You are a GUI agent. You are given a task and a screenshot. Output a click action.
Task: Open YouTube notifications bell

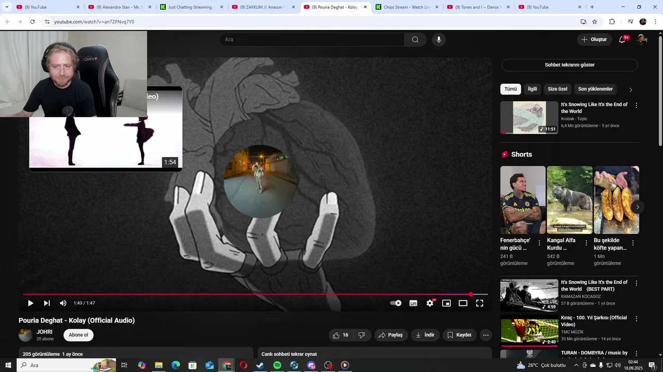pyautogui.click(x=622, y=39)
